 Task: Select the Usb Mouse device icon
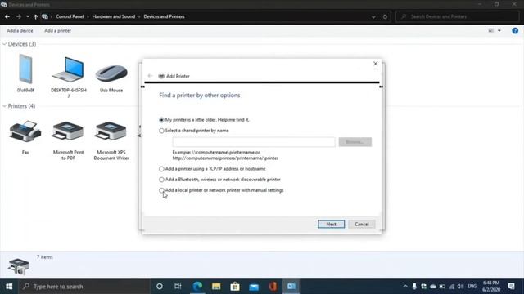tap(111, 73)
